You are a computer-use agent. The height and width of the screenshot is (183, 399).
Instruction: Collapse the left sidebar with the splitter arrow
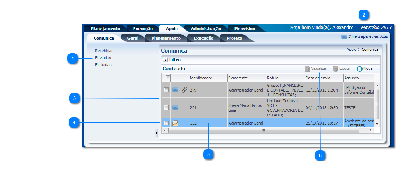point(156,133)
